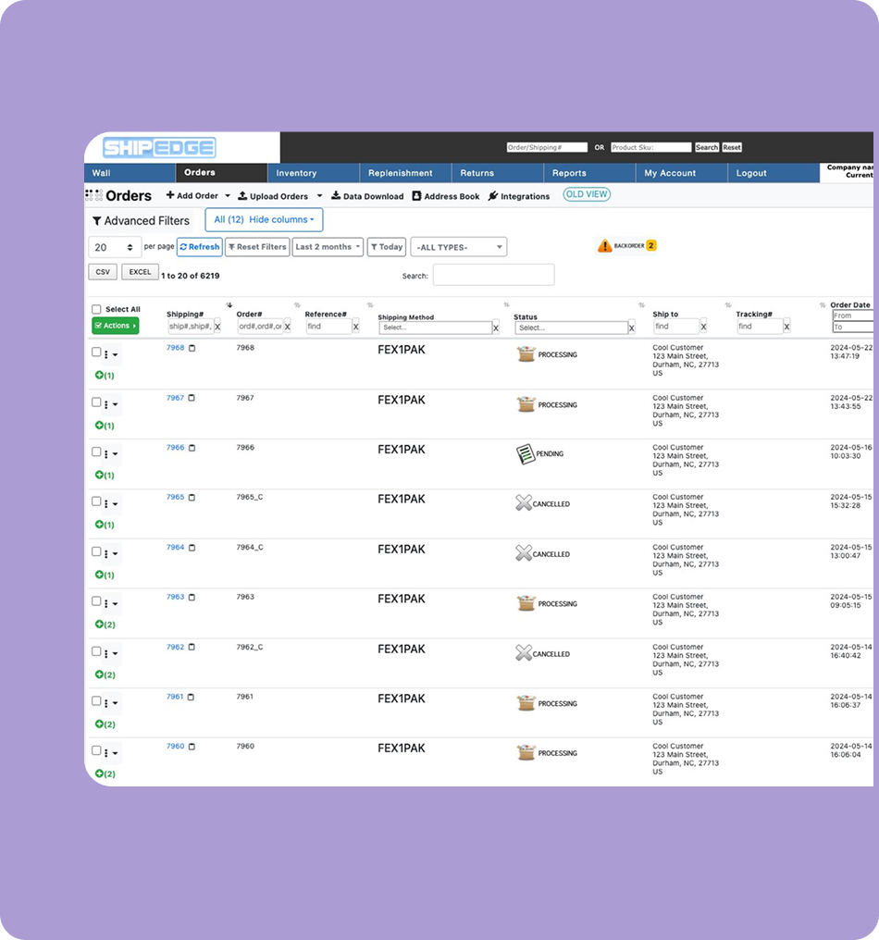Viewport: 879px width, 940px height.
Task: Open the Returns tab
Action: tap(477, 173)
